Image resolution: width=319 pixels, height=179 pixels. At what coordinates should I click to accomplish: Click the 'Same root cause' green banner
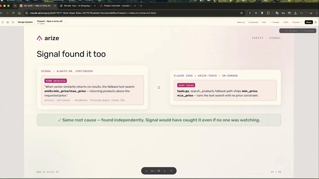pos(159,120)
